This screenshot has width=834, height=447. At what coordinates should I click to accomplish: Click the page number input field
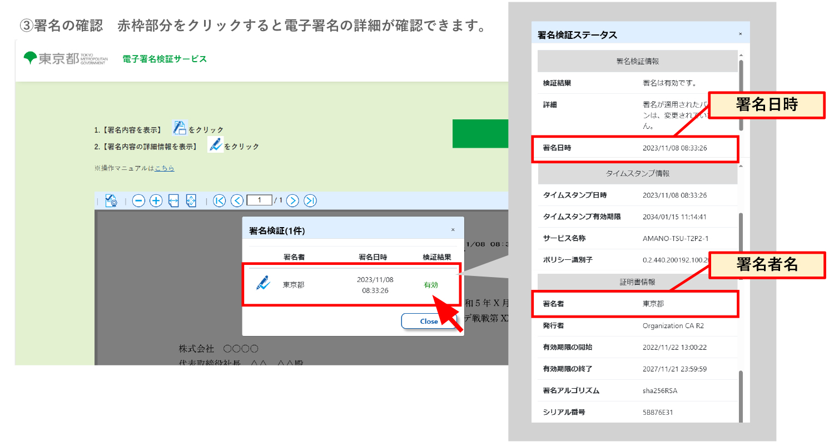pos(259,200)
